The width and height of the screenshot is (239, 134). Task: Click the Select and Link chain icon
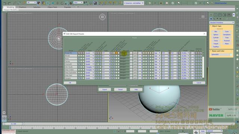coord(15,3)
